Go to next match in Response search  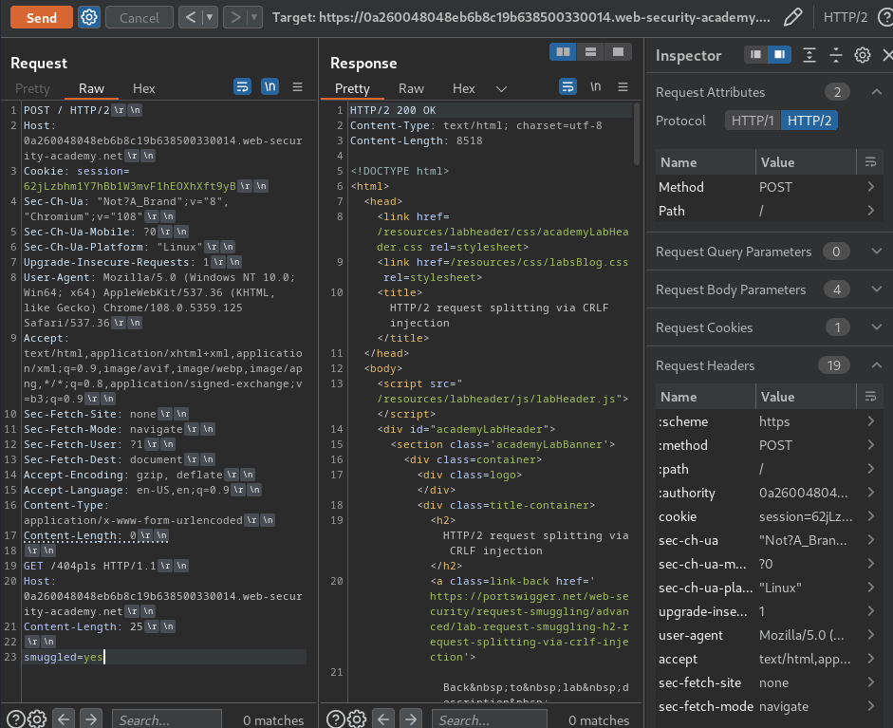[411, 719]
